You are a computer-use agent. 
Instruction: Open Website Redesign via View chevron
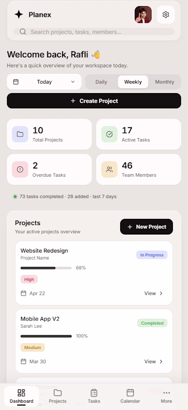[154, 294]
